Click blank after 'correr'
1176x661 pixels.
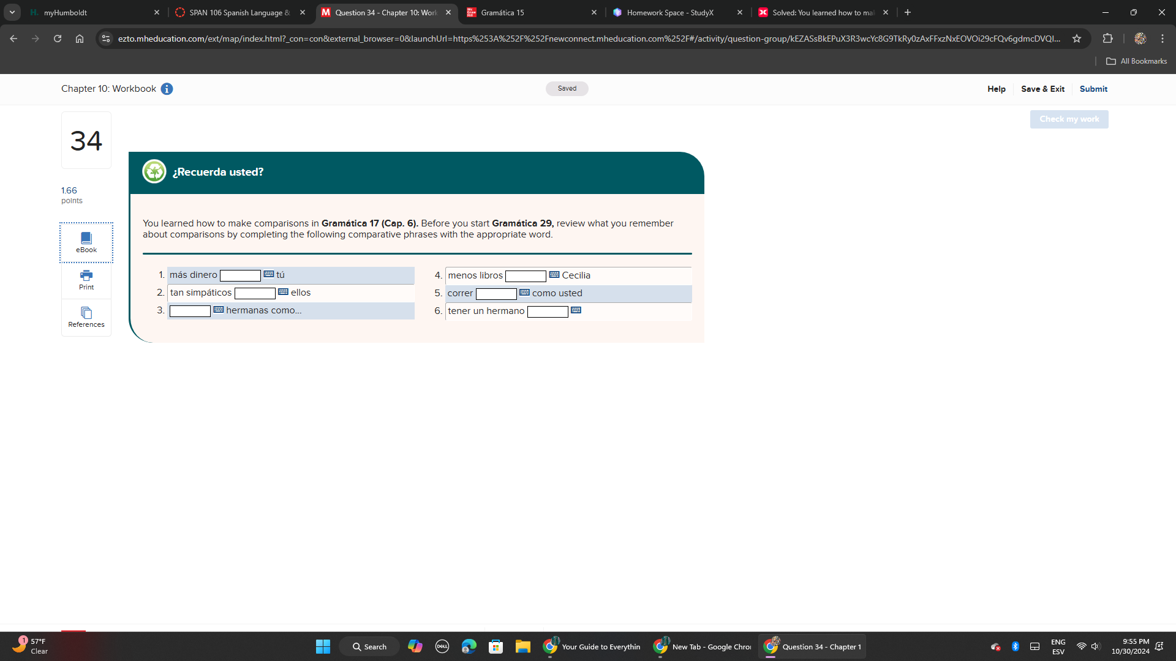click(496, 294)
